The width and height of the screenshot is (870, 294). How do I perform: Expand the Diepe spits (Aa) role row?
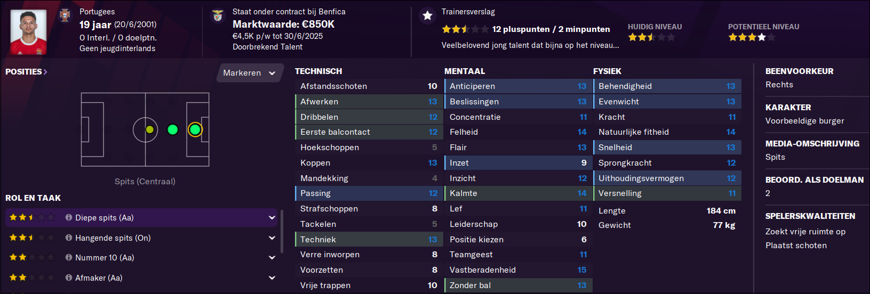(x=141, y=217)
